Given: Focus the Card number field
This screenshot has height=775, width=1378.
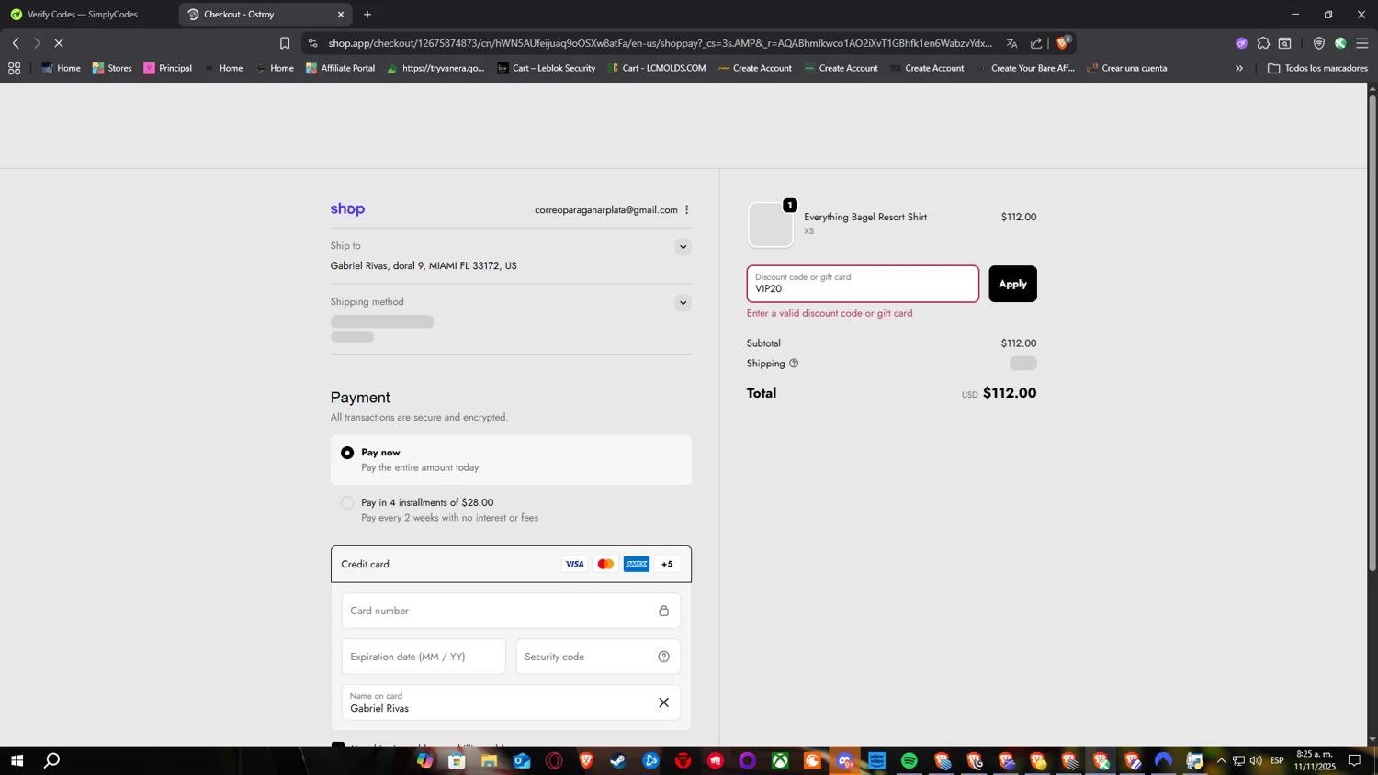Looking at the screenshot, I should click(511, 611).
